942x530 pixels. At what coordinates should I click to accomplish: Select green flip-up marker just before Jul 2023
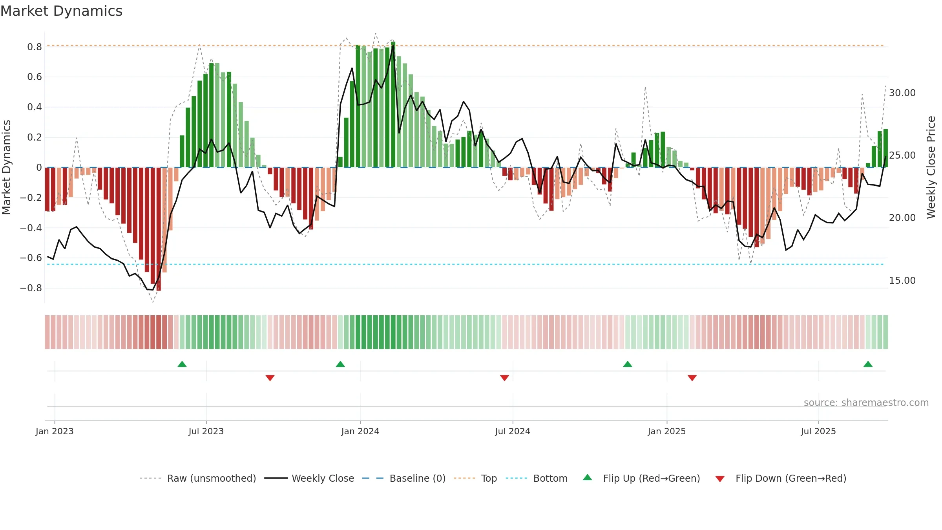182,364
